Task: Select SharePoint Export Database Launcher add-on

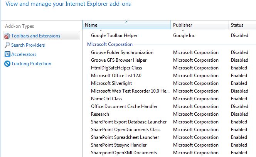Action: click(x=129, y=122)
